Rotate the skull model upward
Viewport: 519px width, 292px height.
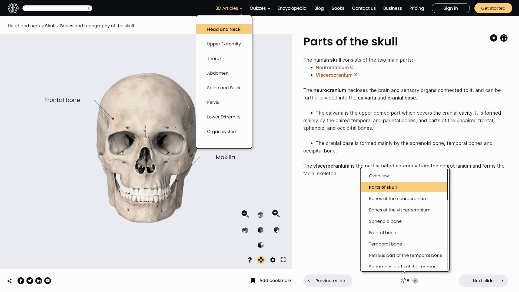tap(260, 215)
